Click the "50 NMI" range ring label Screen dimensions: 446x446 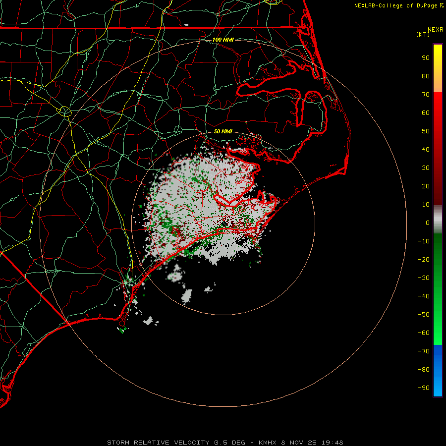(x=223, y=131)
